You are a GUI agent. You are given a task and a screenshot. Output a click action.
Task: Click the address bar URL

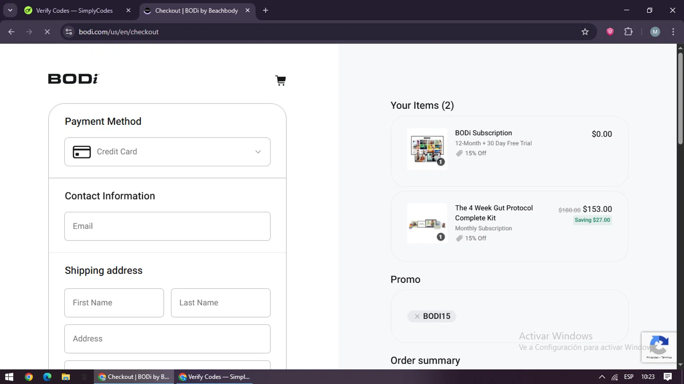tap(119, 32)
